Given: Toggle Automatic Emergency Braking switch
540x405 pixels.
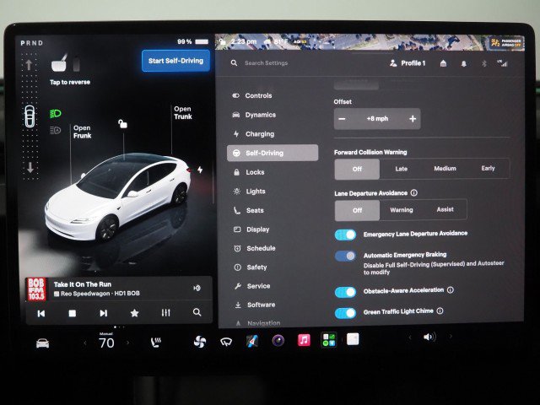Looking at the screenshot, I should click(345, 256).
